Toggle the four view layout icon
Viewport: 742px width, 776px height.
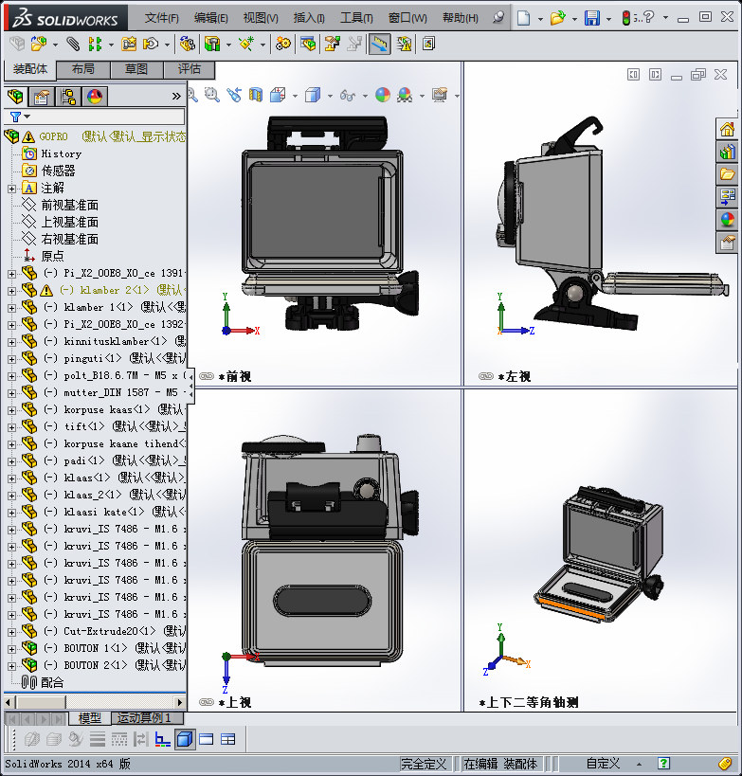coord(227,740)
